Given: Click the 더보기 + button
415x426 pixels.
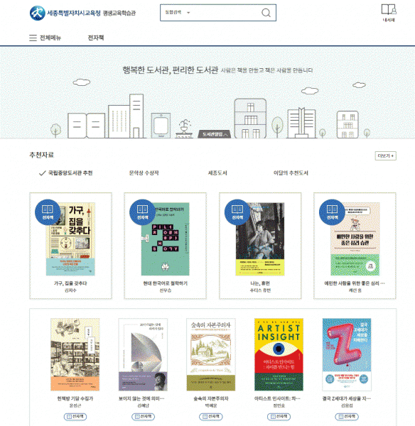Looking at the screenshot, I should 385,155.
